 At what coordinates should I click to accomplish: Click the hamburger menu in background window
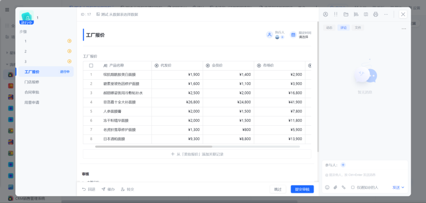[x=7, y=10]
